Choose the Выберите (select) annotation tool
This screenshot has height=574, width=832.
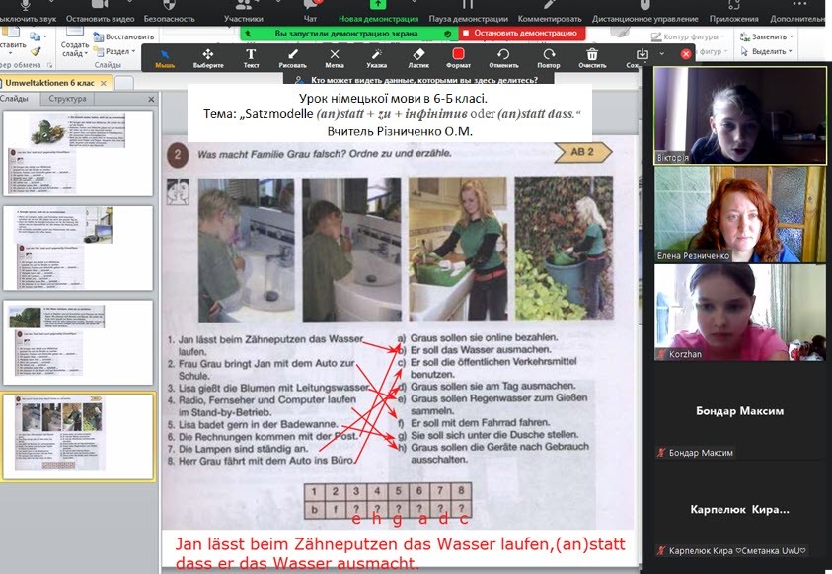click(208, 58)
